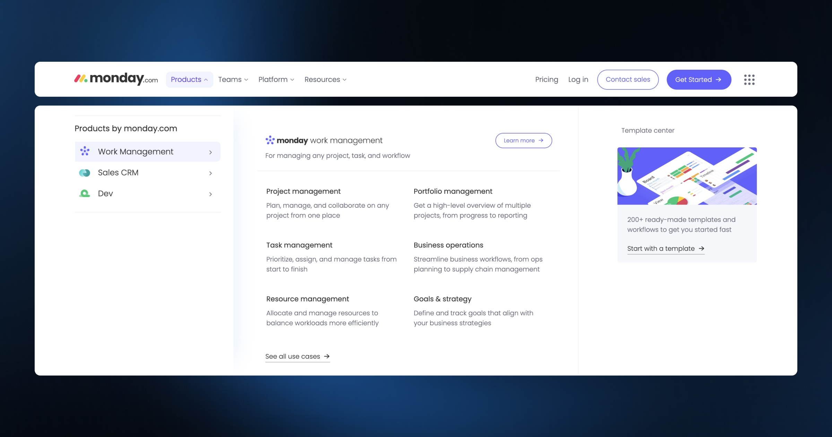Open the nine-dot apps grid menu
The height and width of the screenshot is (437, 832).
749,79
